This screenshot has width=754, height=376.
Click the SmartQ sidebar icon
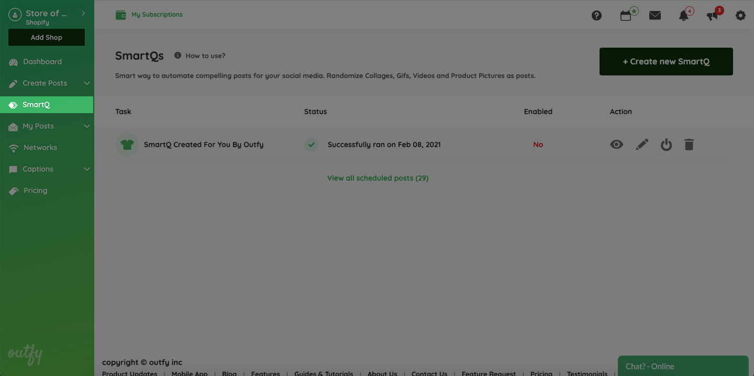click(x=14, y=105)
